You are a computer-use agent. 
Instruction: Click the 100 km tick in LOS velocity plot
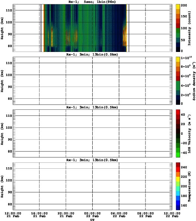coord(9,127)
